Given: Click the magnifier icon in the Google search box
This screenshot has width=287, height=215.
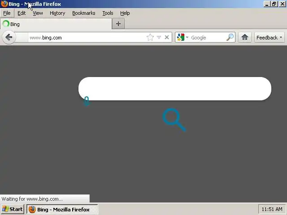Looking at the screenshot, I should [x=230, y=37].
